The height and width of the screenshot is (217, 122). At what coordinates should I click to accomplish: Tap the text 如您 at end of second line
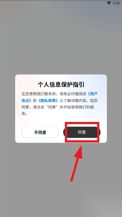coord(94,100)
